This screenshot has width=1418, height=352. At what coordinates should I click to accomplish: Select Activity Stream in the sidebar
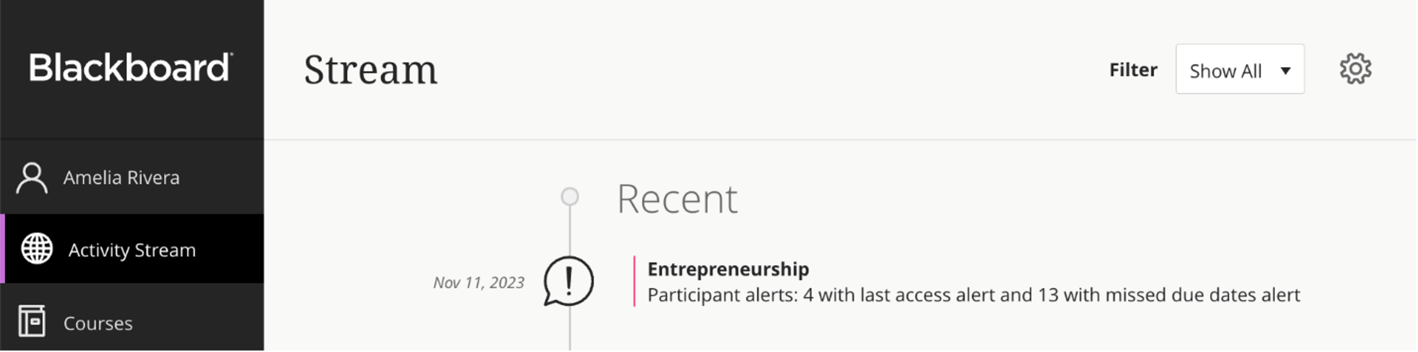point(132,250)
